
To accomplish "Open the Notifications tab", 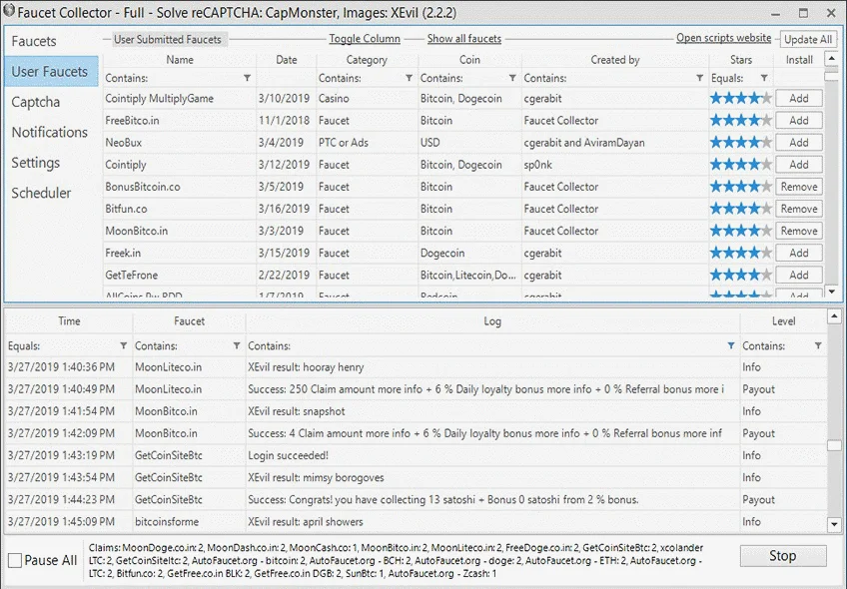I will (x=50, y=132).
